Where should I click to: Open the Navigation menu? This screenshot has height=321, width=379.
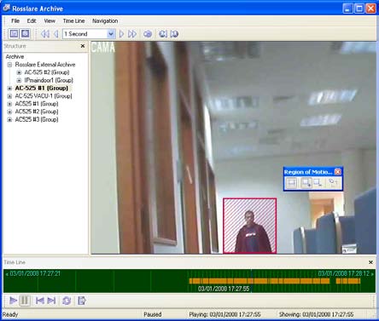point(105,21)
